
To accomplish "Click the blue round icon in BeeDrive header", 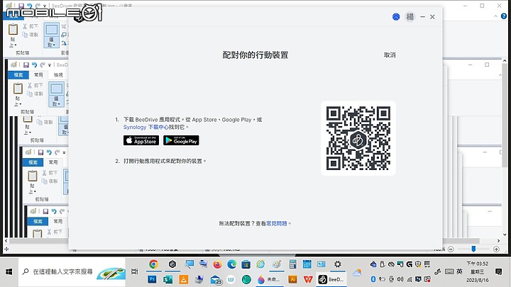I will [x=396, y=17].
